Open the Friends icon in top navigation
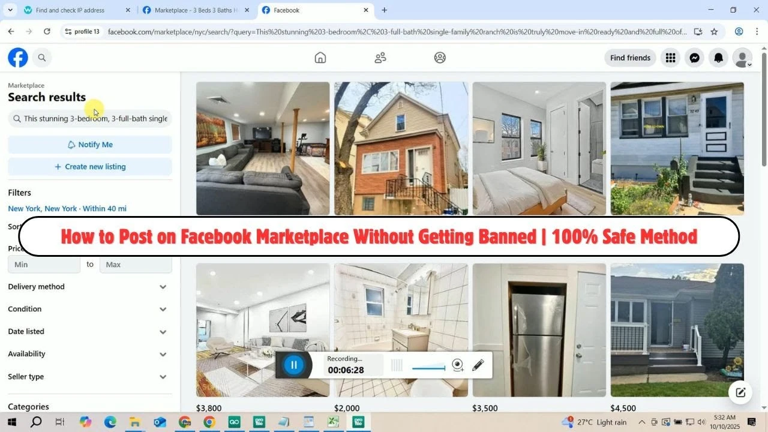This screenshot has height=432, width=768. click(x=380, y=58)
